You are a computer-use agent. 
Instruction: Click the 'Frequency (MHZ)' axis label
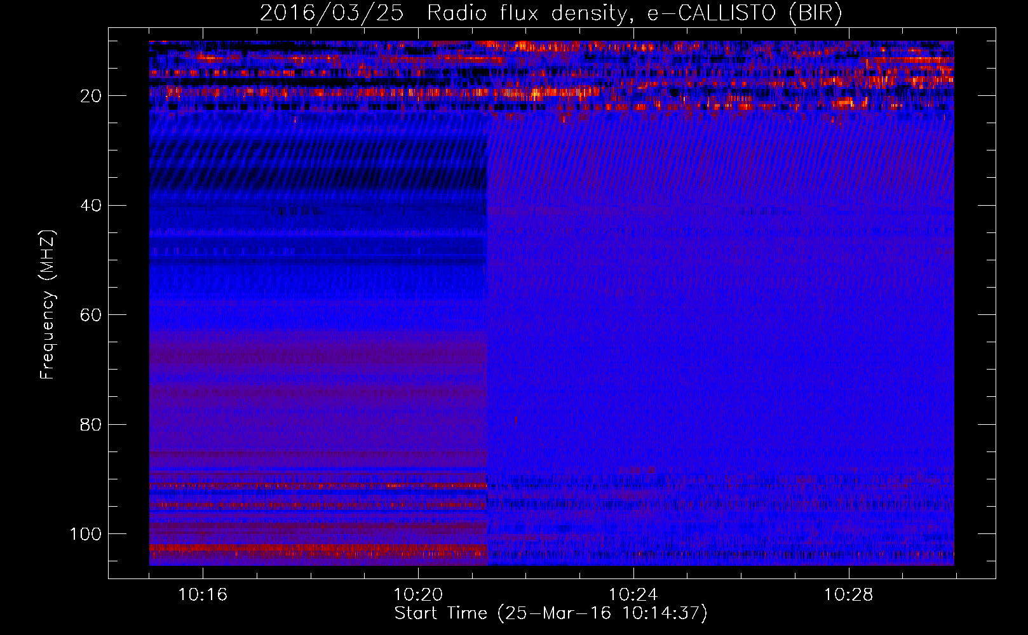48,305
